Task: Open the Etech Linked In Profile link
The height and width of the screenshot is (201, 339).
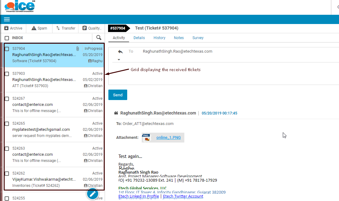Action: click(x=139, y=196)
